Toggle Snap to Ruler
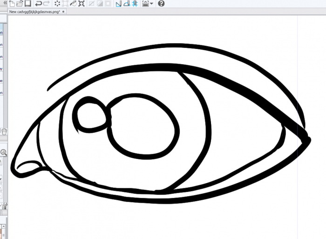Image resolution: width=326 pixels, height=239 pixels. (x=118, y=4)
